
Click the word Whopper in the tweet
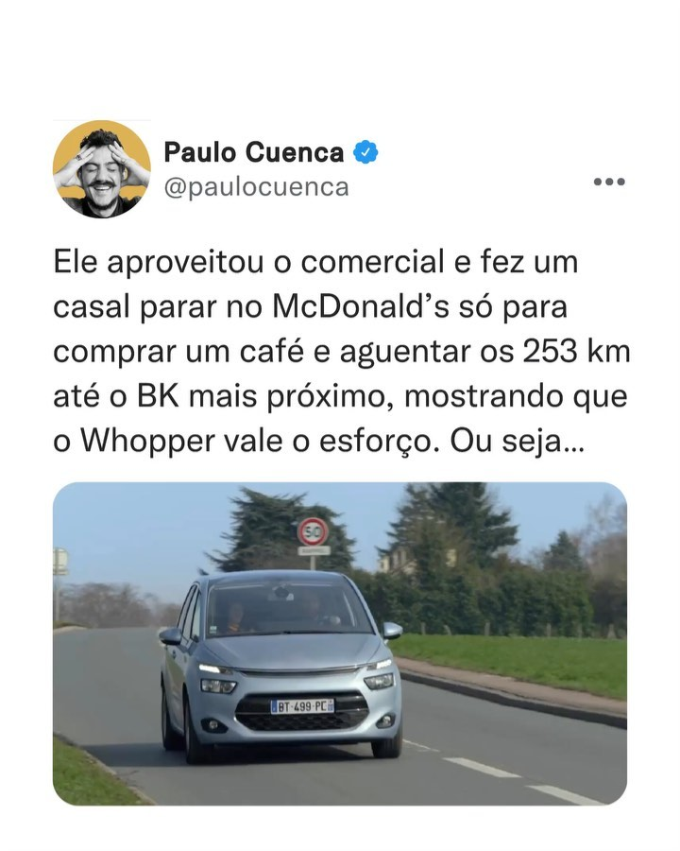click(148, 443)
